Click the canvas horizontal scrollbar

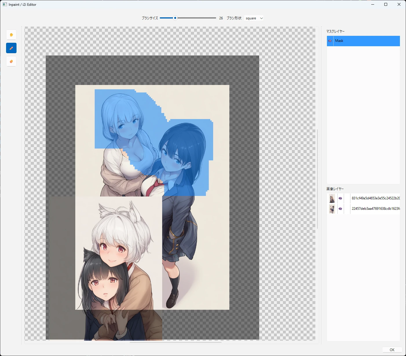tap(175, 342)
